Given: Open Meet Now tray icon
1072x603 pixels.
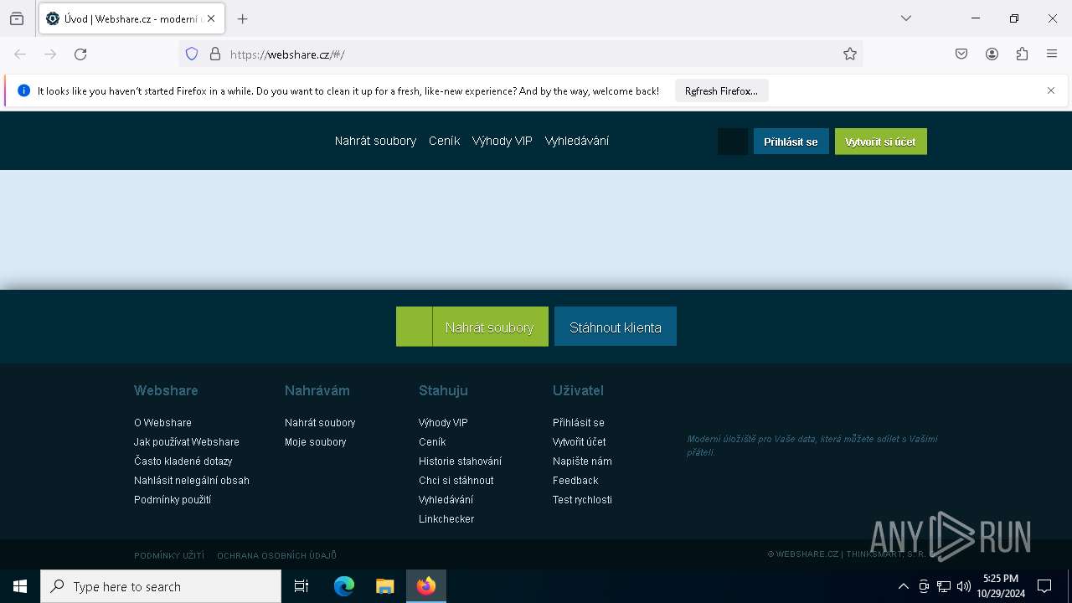Looking at the screenshot, I should click(924, 586).
